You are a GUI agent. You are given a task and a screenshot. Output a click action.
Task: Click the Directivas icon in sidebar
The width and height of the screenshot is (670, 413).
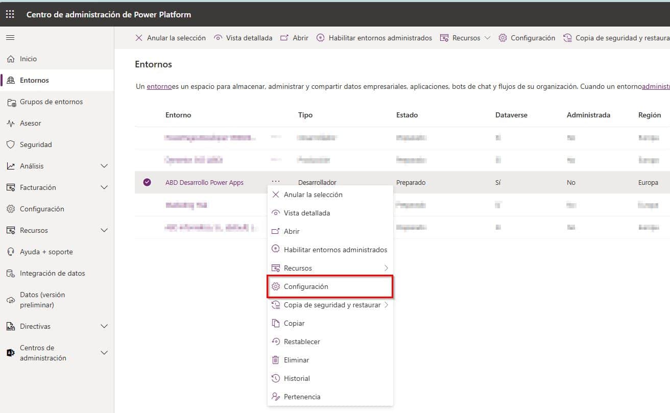coord(11,326)
